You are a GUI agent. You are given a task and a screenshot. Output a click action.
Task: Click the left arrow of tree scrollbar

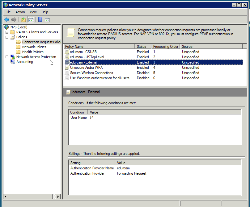point(6,197)
